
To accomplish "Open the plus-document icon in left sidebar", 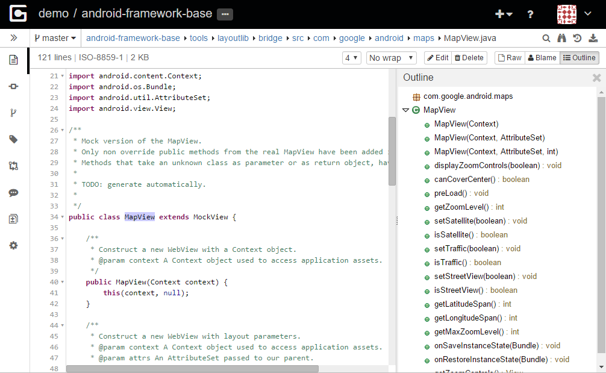I will click(13, 219).
